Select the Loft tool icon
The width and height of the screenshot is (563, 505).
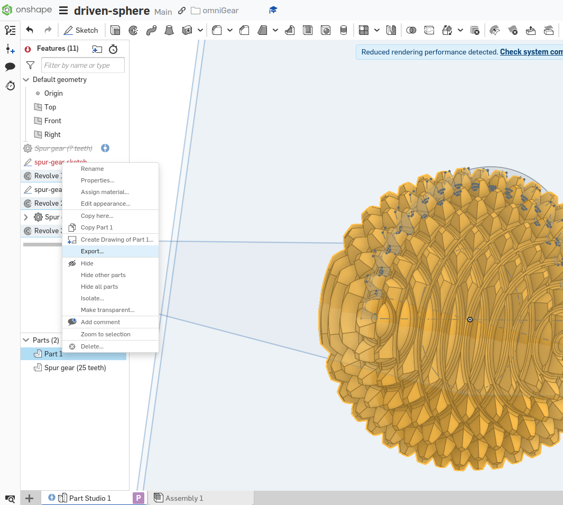169,31
